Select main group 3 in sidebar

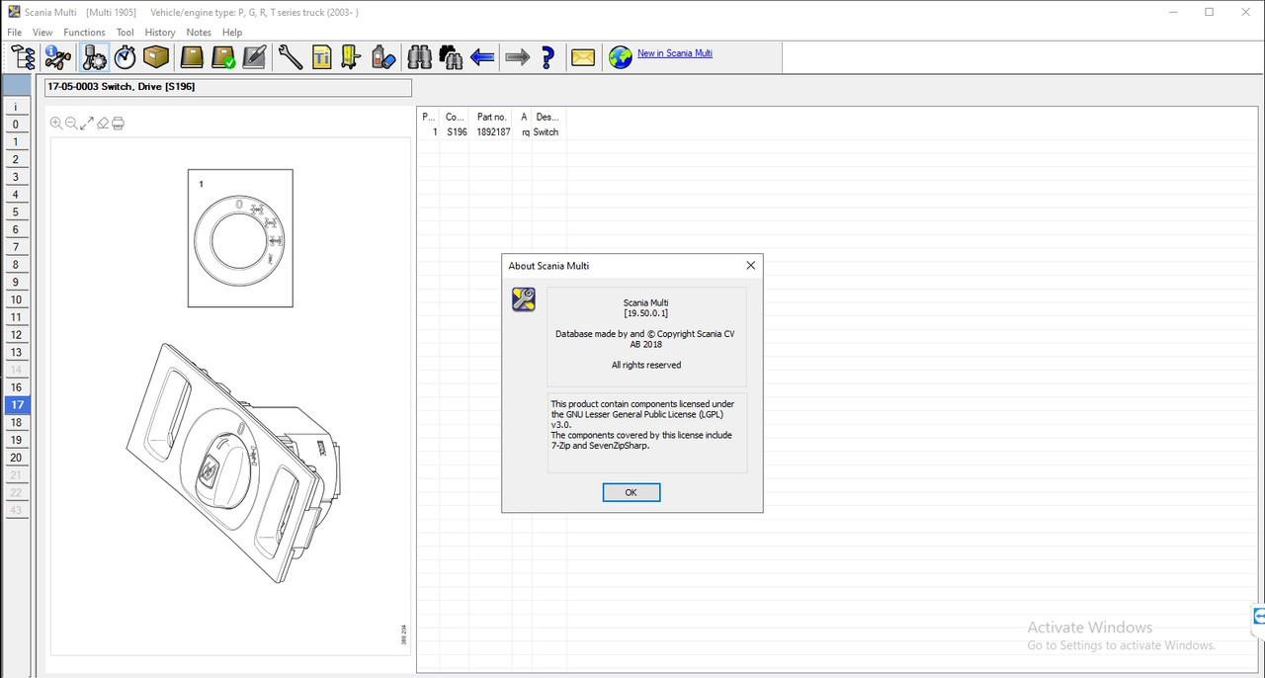coord(16,177)
